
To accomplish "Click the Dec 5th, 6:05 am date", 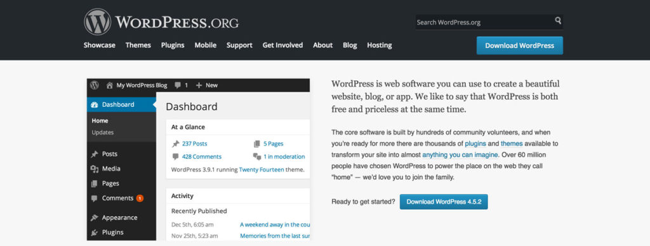I will click(192, 225).
